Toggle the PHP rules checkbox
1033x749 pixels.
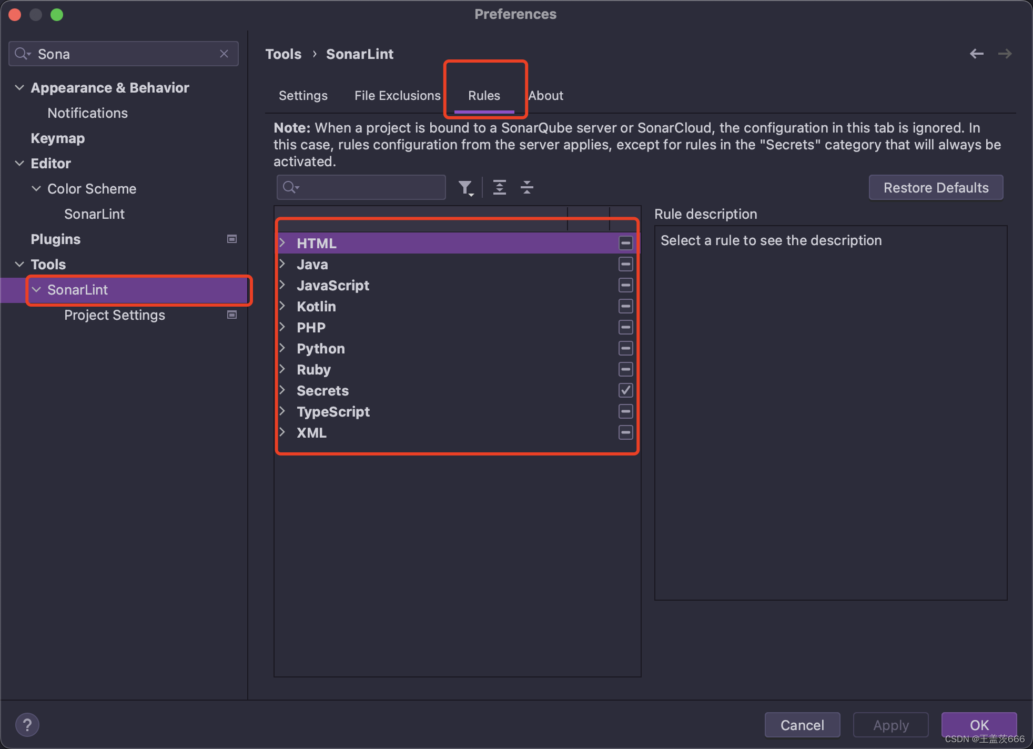coord(625,327)
